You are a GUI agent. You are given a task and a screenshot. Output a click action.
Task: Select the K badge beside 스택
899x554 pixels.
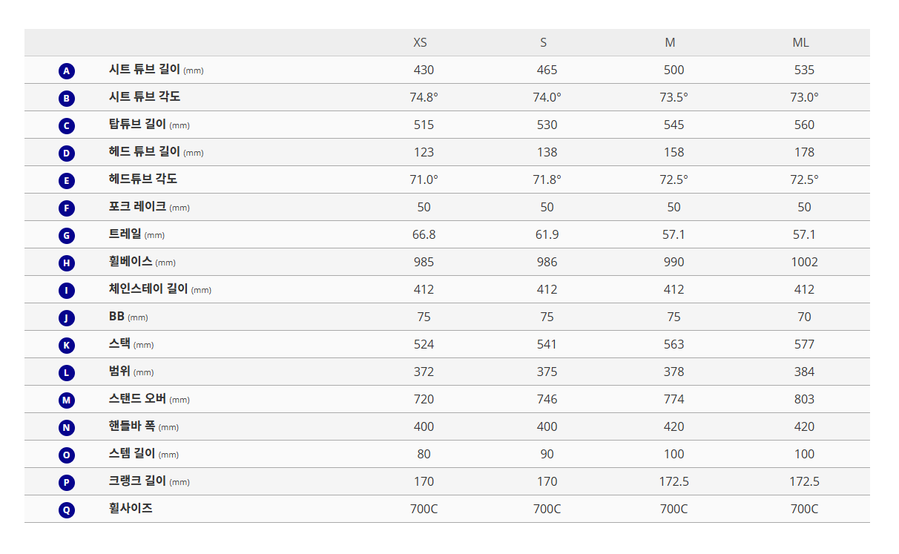coord(67,346)
